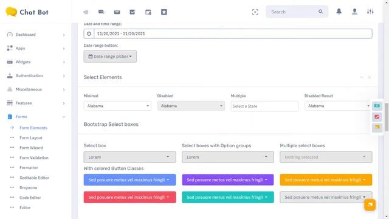The height and width of the screenshot is (219, 389).
Task: Open Dropzone submenu item
Action: tap(29, 188)
